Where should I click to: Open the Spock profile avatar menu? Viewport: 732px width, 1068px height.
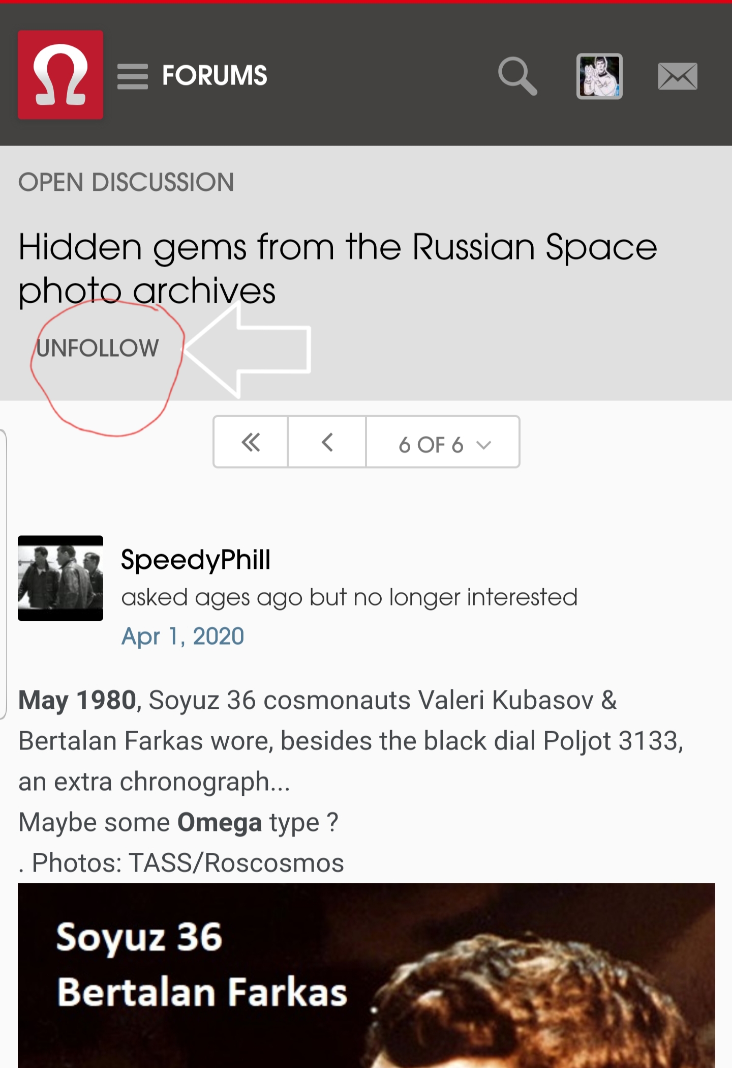(x=599, y=76)
